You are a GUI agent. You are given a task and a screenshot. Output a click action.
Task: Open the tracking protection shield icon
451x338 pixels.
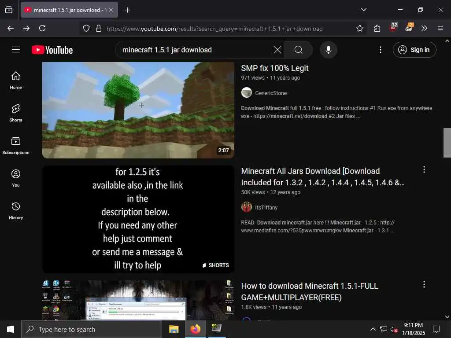[86, 28]
